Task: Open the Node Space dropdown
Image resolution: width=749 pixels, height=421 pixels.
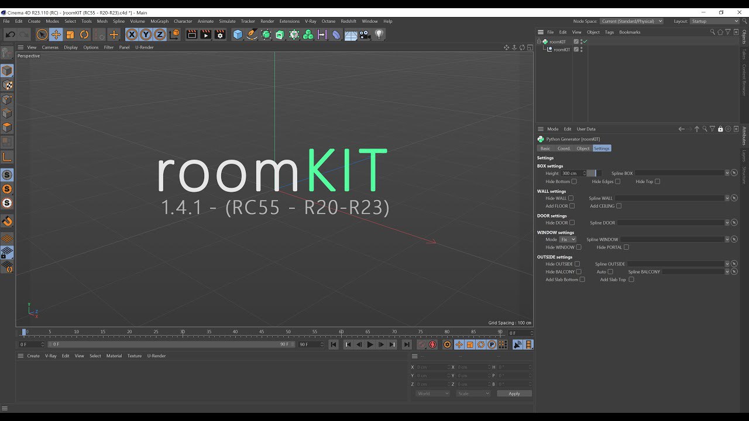Action: (x=631, y=21)
